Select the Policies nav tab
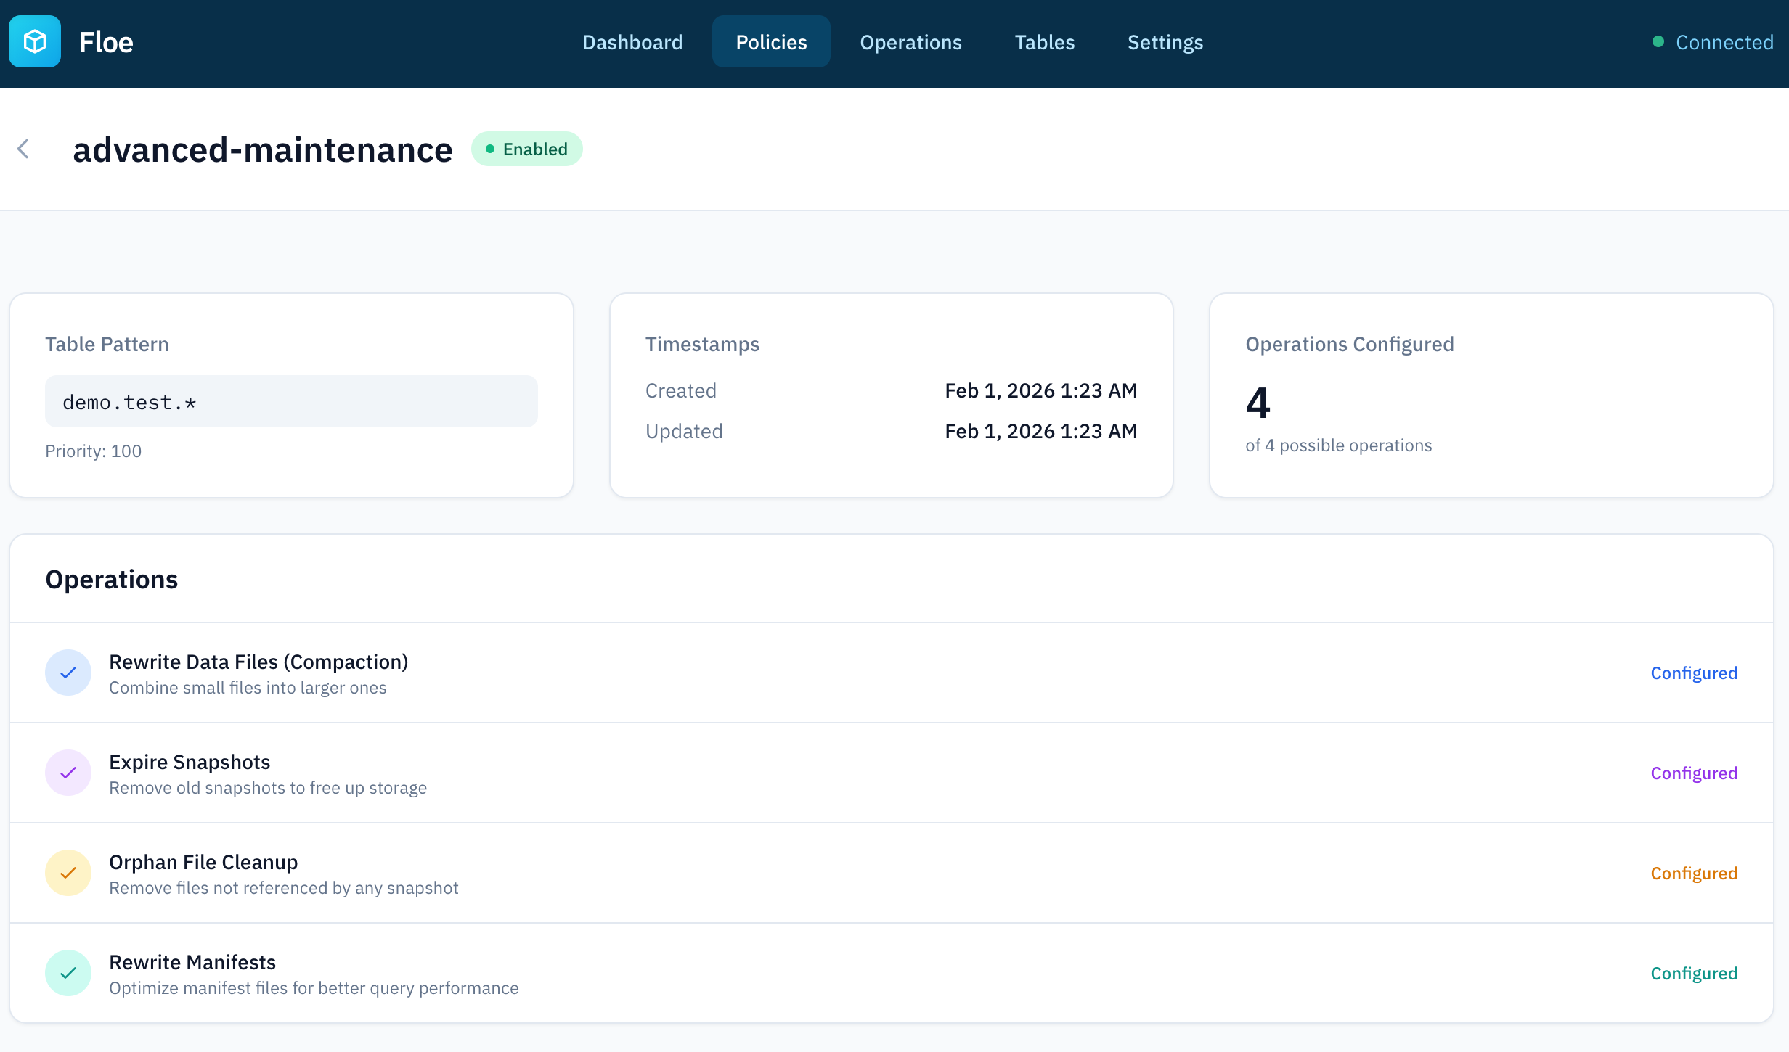The height and width of the screenshot is (1052, 1789). click(771, 42)
